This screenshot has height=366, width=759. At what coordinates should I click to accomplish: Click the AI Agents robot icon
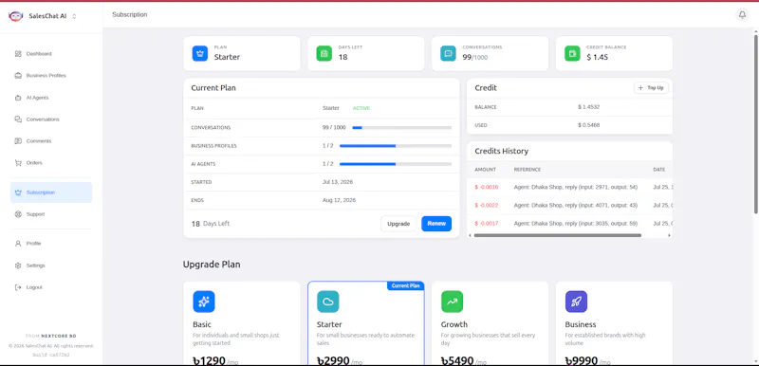click(x=18, y=98)
